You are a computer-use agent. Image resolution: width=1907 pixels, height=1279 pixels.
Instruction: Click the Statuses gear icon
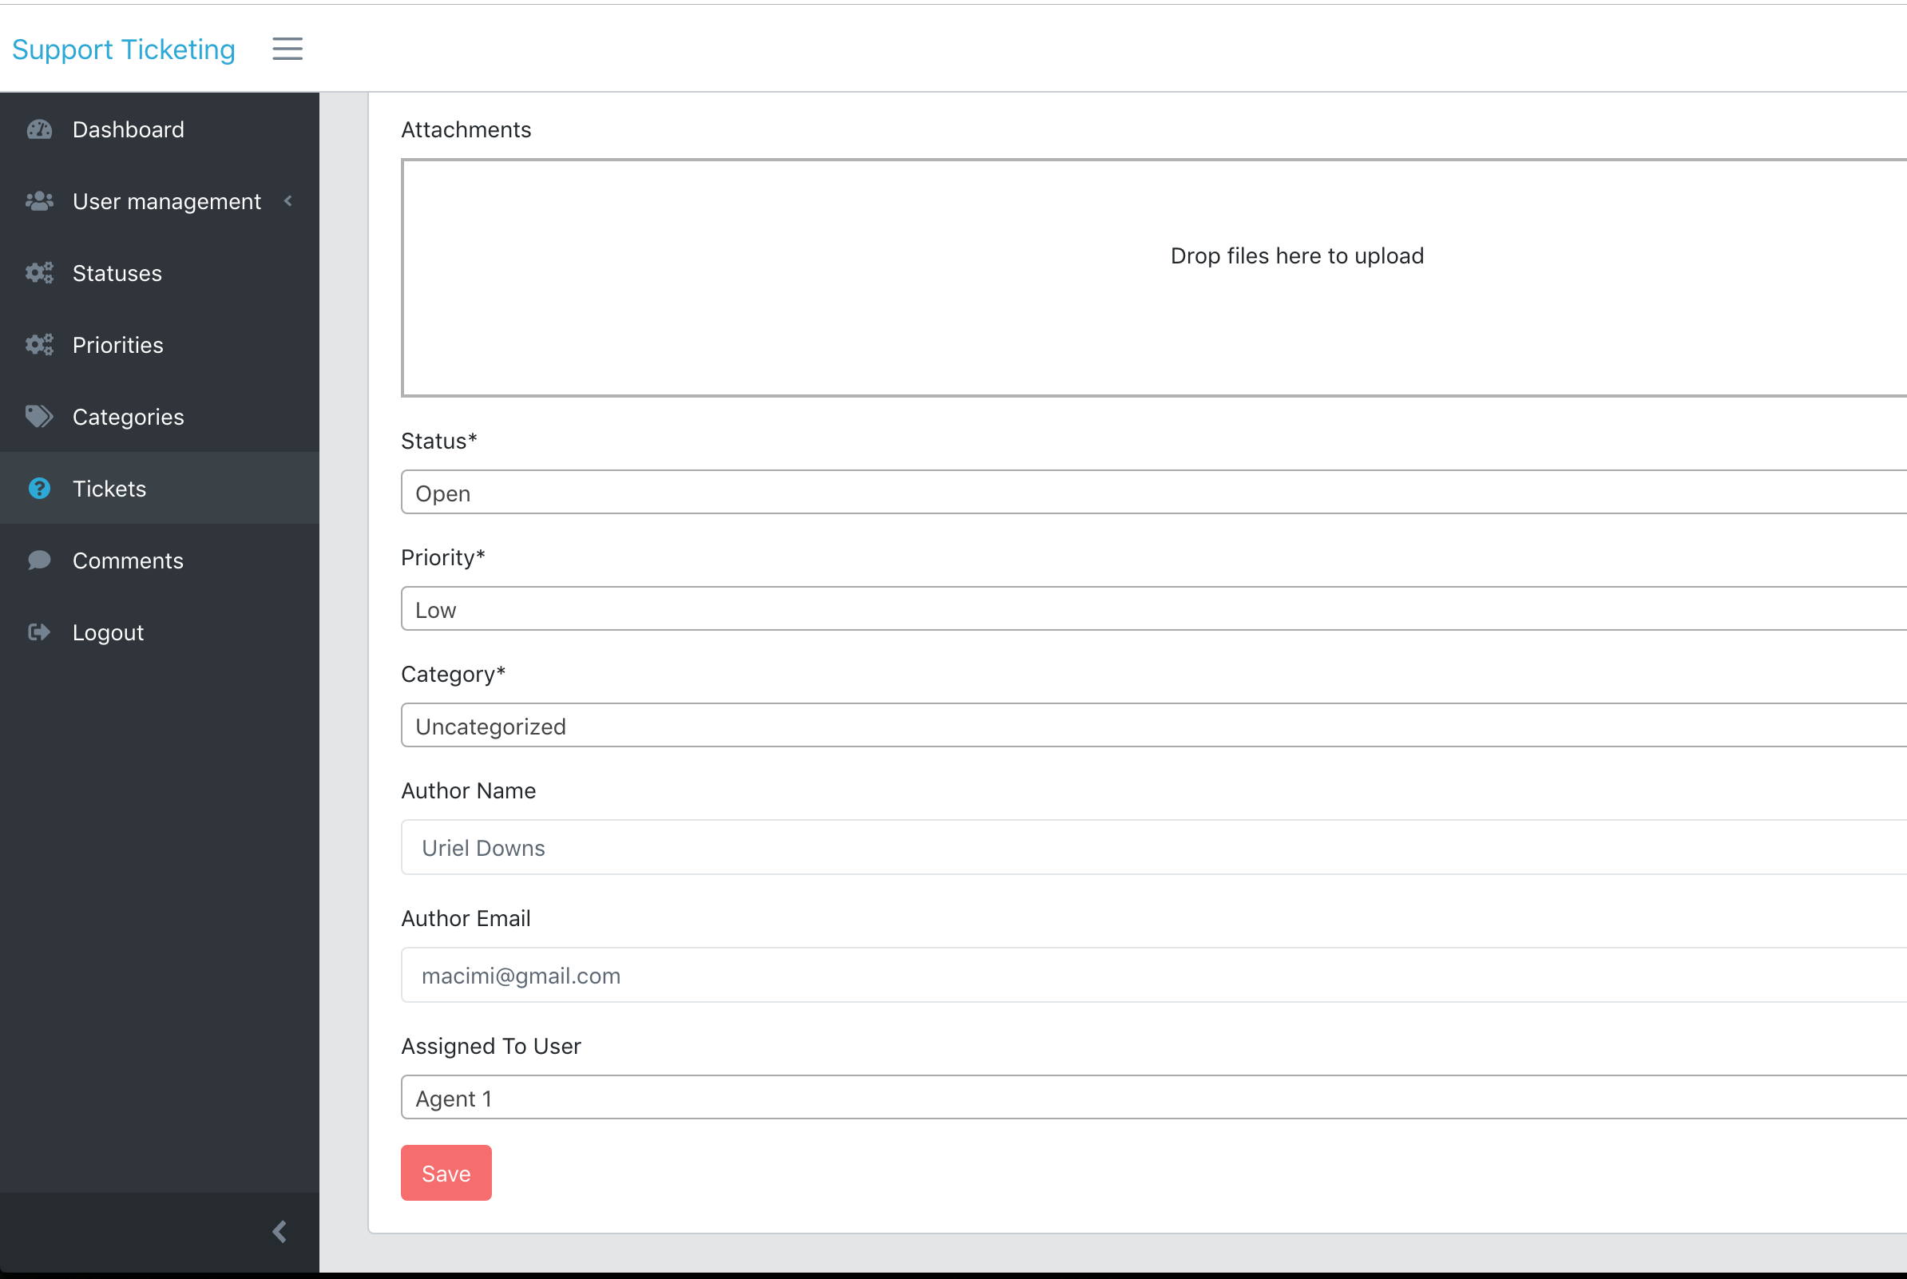point(38,272)
